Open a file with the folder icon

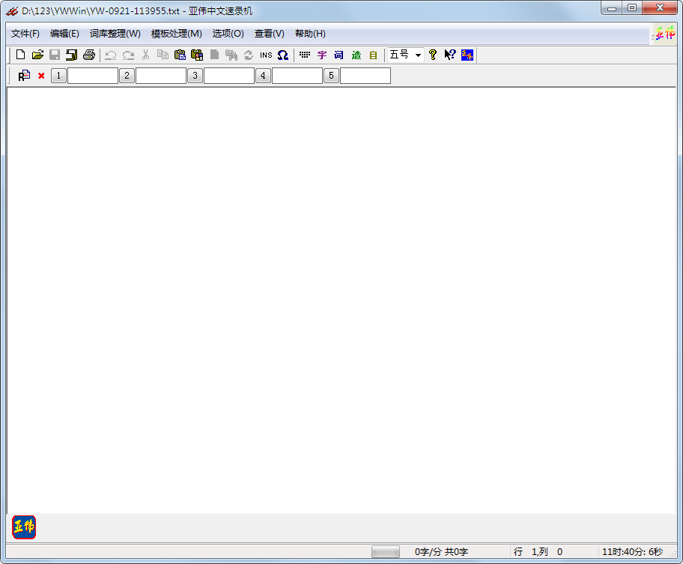pyautogui.click(x=37, y=55)
